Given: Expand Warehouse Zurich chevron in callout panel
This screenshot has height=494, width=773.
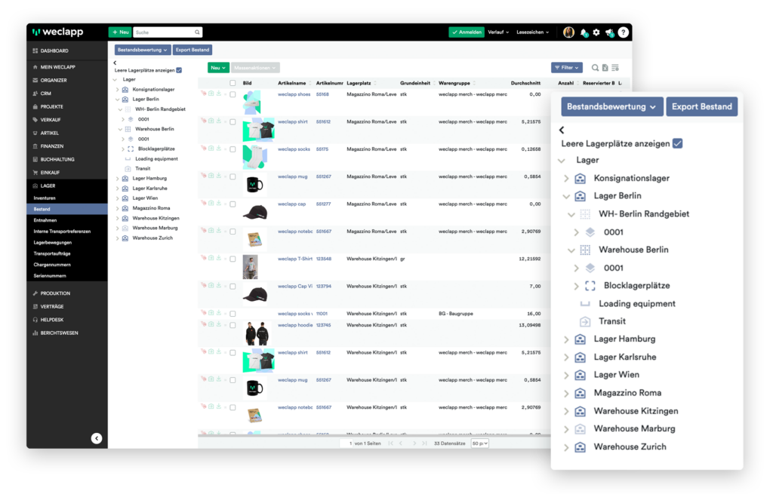Looking at the screenshot, I should coord(566,447).
